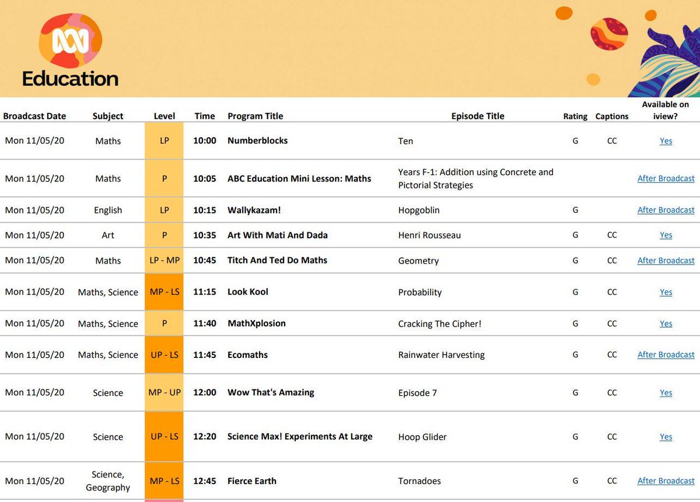Select episode title 'Tornadoes'
This screenshot has width=700, height=502.
pos(419,481)
